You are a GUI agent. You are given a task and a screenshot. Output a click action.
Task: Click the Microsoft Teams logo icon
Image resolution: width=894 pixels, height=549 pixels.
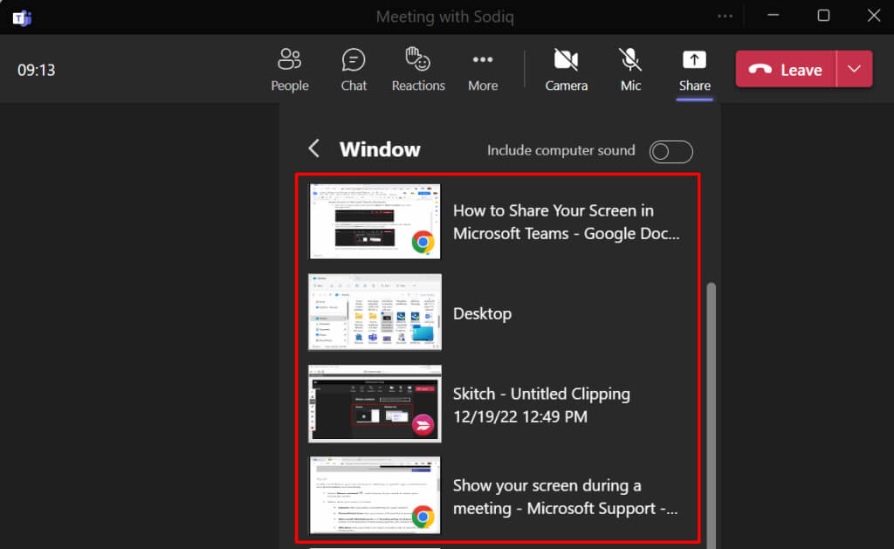(22, 17)
